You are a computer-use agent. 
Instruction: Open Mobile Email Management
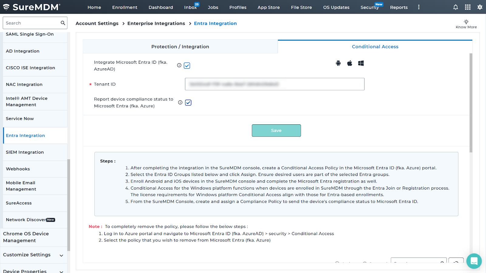(35, 186)
